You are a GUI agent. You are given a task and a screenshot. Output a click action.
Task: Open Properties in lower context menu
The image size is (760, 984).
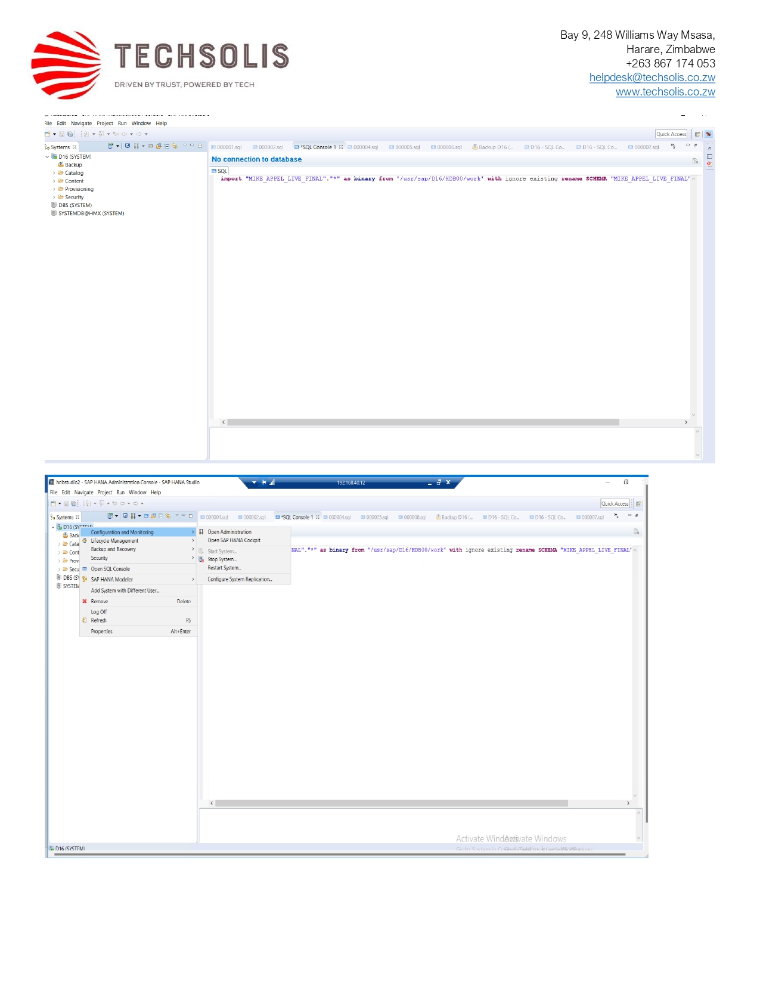click(138, 631)
